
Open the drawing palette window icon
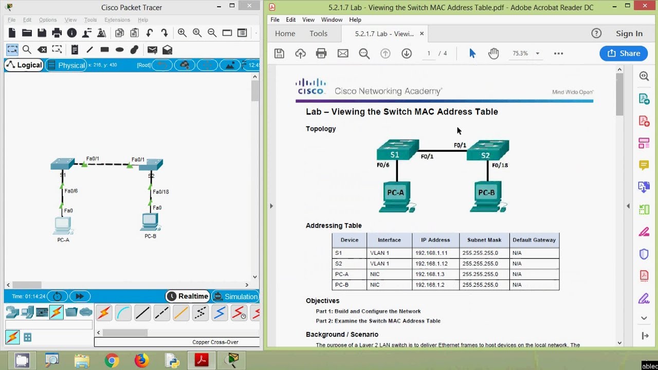point(227,33)
